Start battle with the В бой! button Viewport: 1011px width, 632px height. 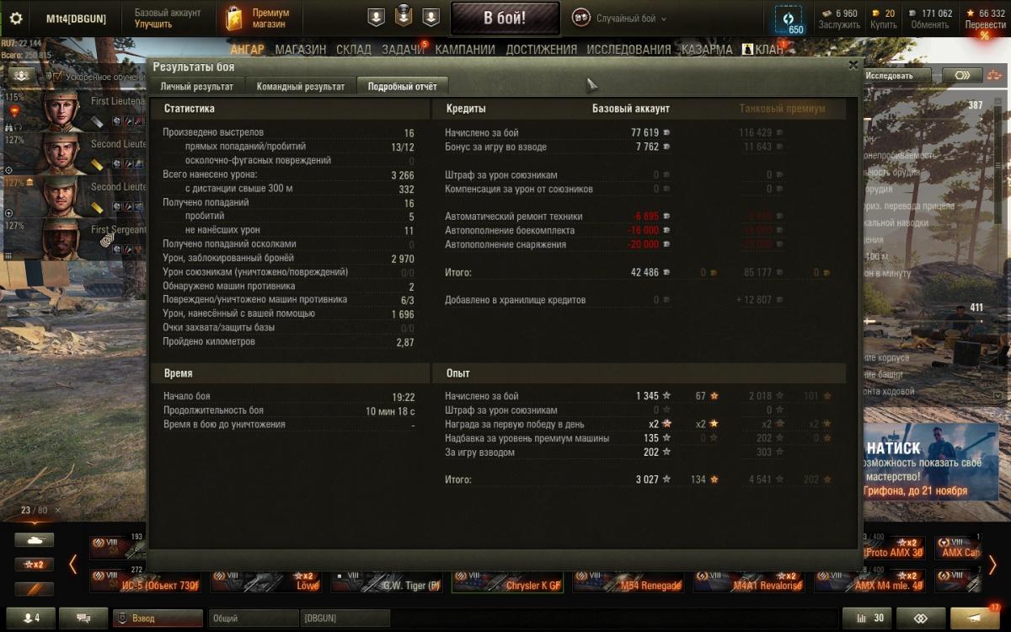[505, 18]
